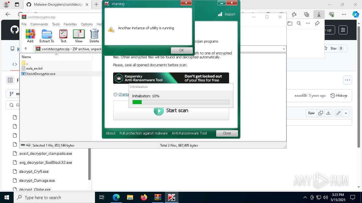The height and width of the screenshot is (203, 362).
Task: Click the About link in decryptor footer
Action: coord(111,133)
